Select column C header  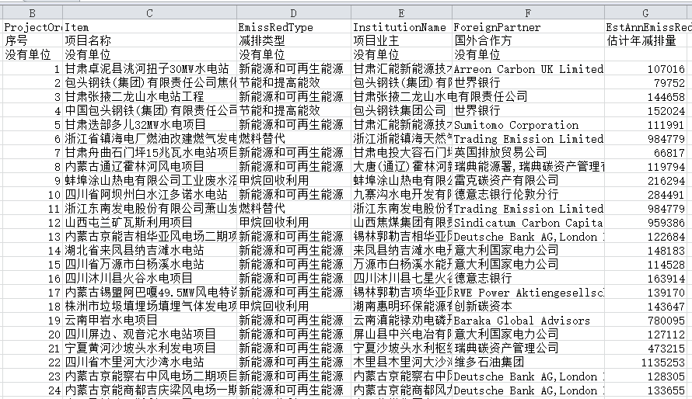(149, 13)
